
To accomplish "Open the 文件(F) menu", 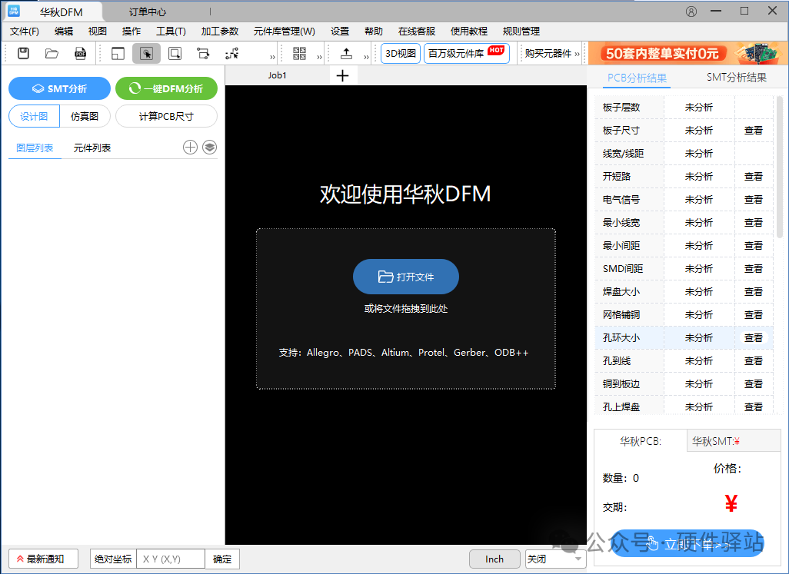I will click(x=24, y=32).
